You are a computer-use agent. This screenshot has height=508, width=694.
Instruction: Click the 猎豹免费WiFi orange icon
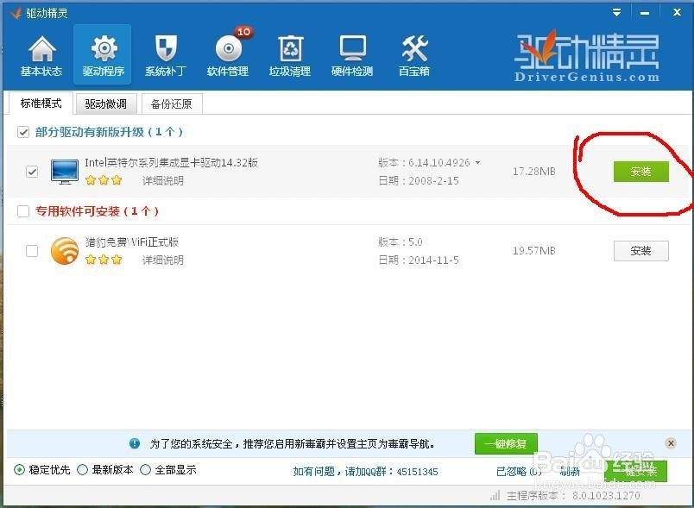tap(65, 251)
